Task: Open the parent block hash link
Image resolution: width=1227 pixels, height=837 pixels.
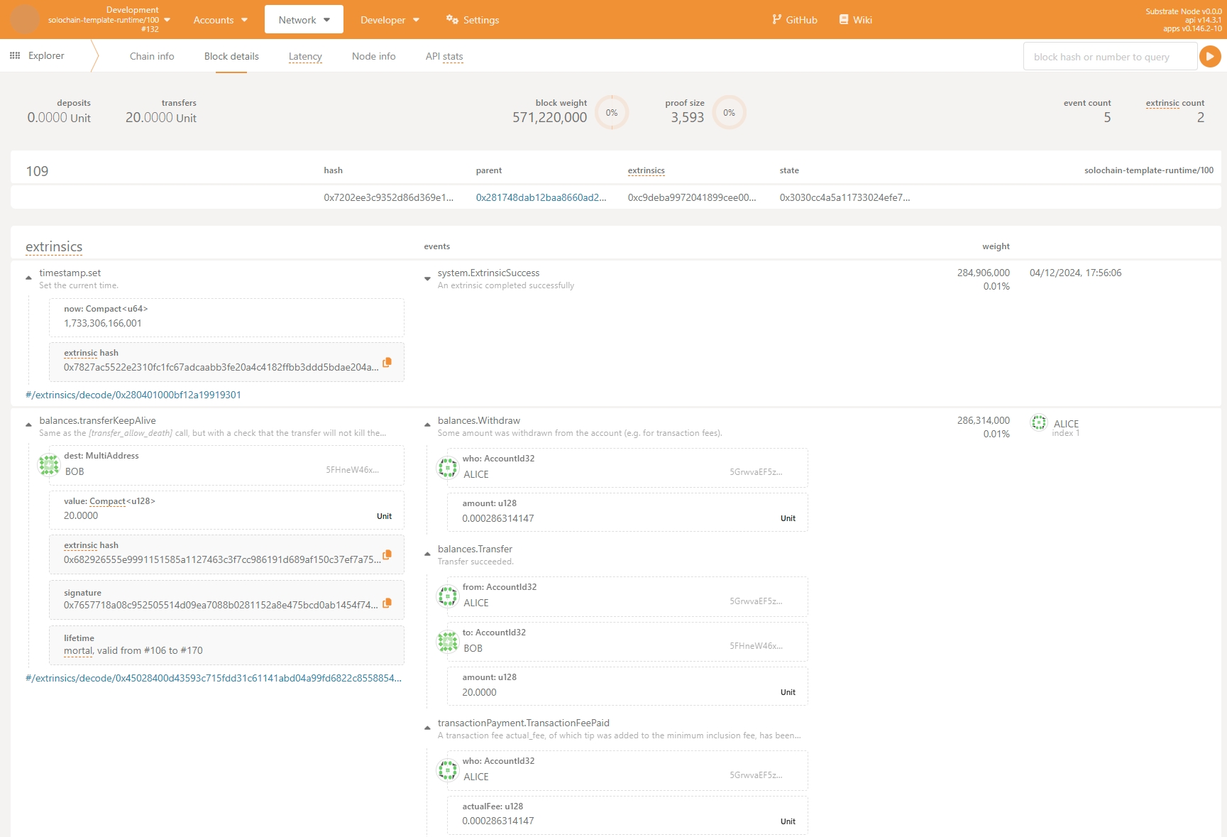Action: (x=541, y=197)
